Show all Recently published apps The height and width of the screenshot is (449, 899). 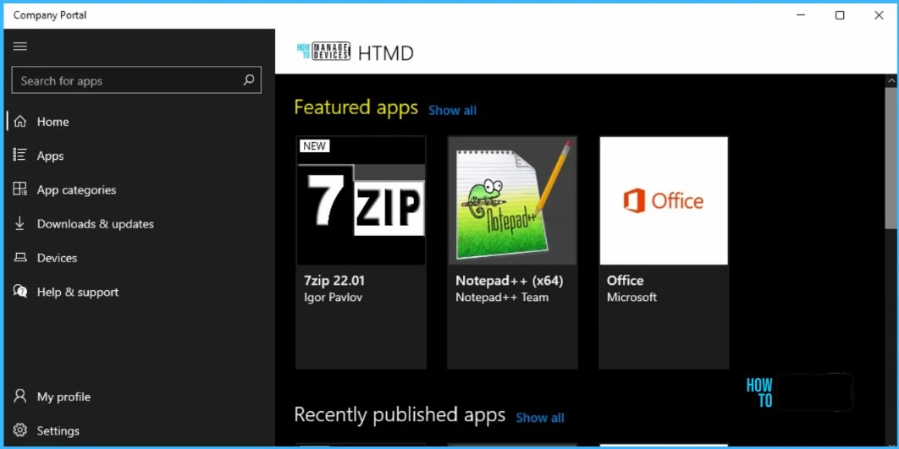coord(540,418)
